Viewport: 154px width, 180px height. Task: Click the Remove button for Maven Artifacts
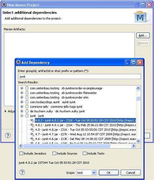pyautogui.click(x=143, y=43)
